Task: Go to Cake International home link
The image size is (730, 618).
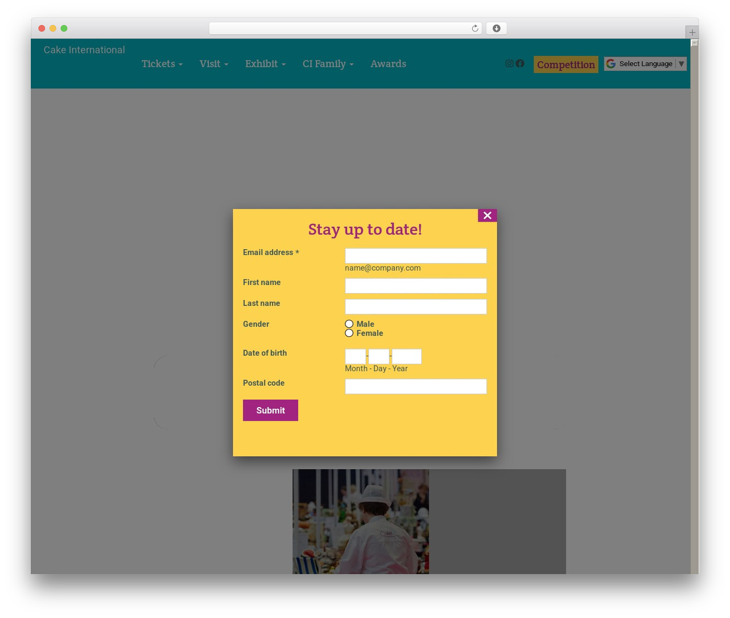Action: [x=84, y=50]
